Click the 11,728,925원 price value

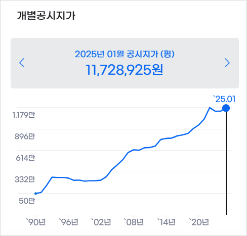click(125, 70)
